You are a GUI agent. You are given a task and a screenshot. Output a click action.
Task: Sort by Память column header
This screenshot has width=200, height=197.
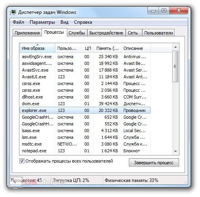(108, 48)
